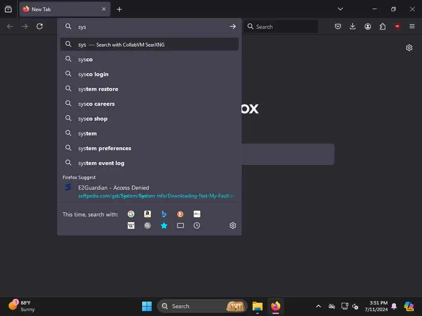Search history using the clock icon
Image resolution: width=422 pixels, height=316 pixels.
(x=197, y=225)
